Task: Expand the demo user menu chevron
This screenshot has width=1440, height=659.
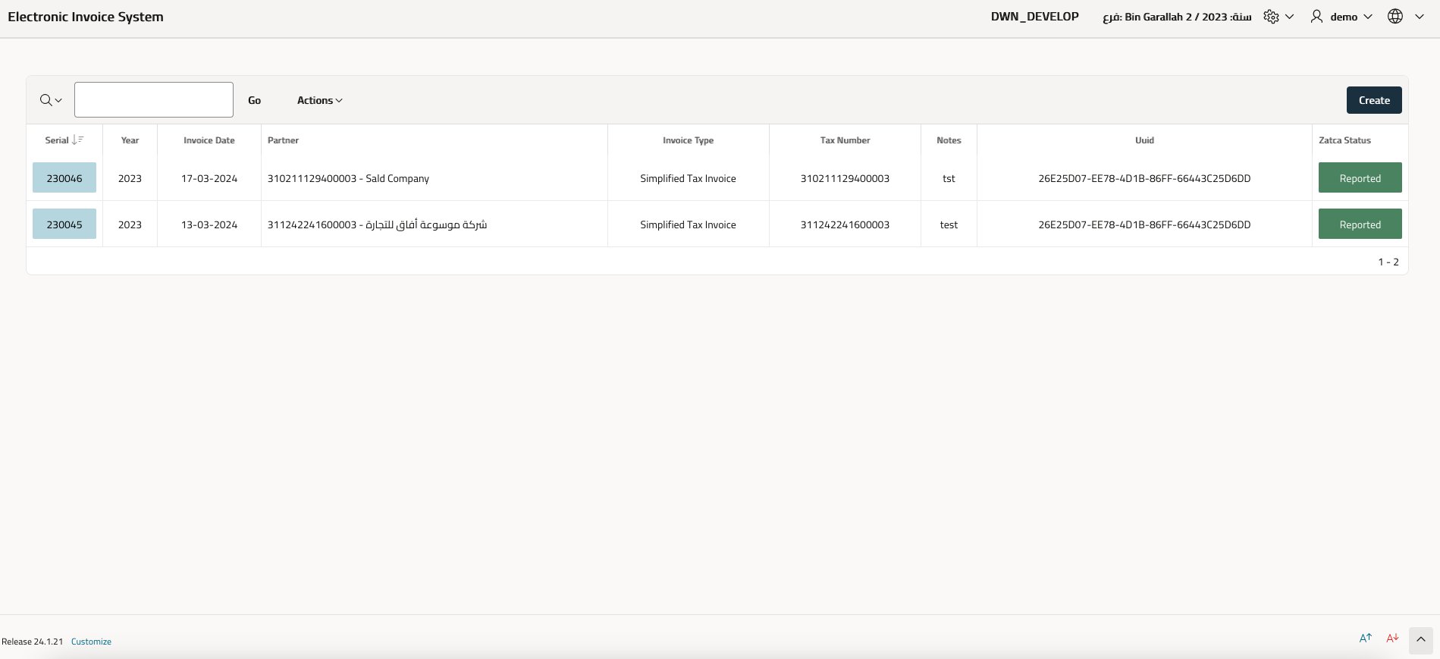Action: click(x=1368, y=17)
